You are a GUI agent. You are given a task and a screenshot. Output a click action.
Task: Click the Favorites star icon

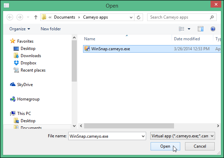pyautogui.click(x=12, y=41)
